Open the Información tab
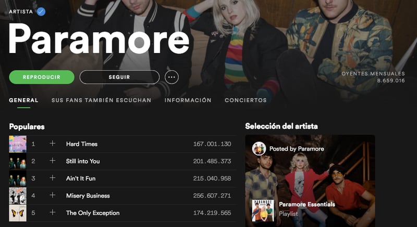This screenshot has width=417, height=227. [188, 100]
